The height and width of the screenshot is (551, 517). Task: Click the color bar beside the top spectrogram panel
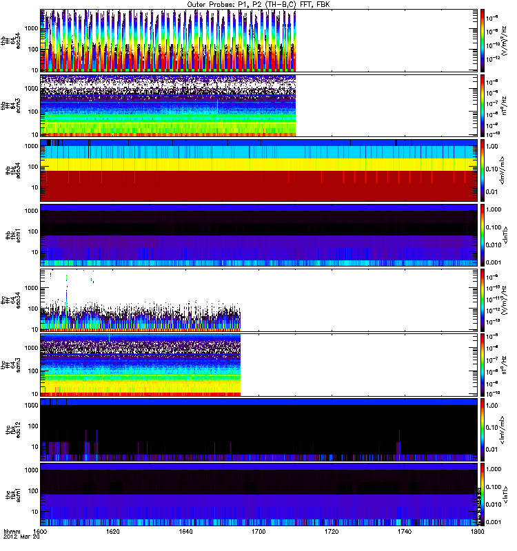pos(483,40)
